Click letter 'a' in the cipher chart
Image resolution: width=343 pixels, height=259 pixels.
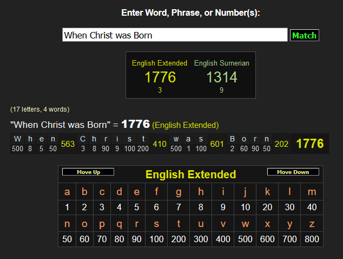click(x=67, y=191)
